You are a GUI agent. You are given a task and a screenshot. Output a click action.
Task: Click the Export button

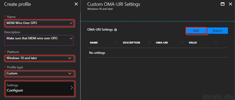(218, 31)
